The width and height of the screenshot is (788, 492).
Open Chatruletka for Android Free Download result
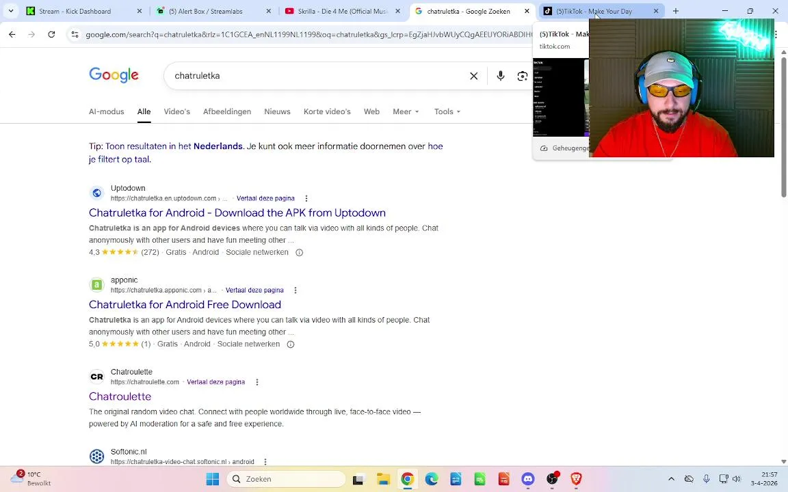(x=185, y=305)
